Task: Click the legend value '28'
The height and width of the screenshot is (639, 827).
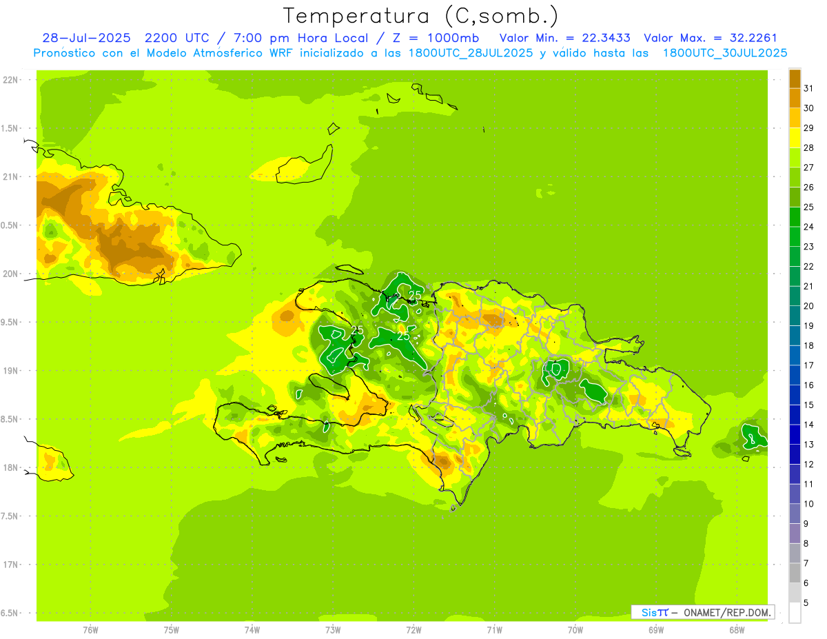Action: (808, 148)
